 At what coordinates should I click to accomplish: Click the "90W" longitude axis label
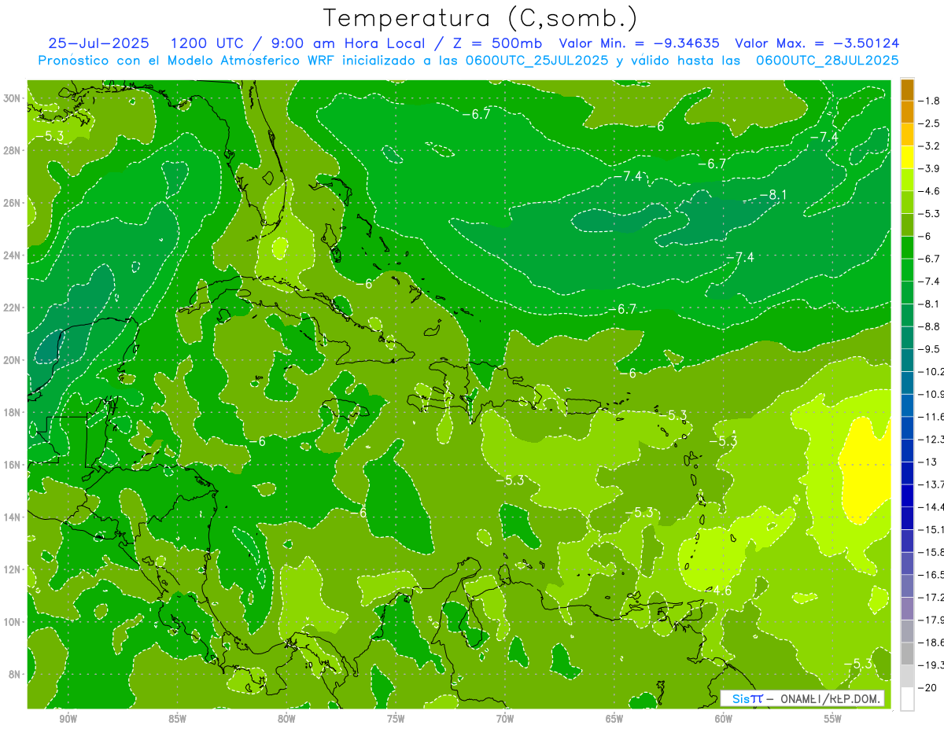(x=68, y=719)
